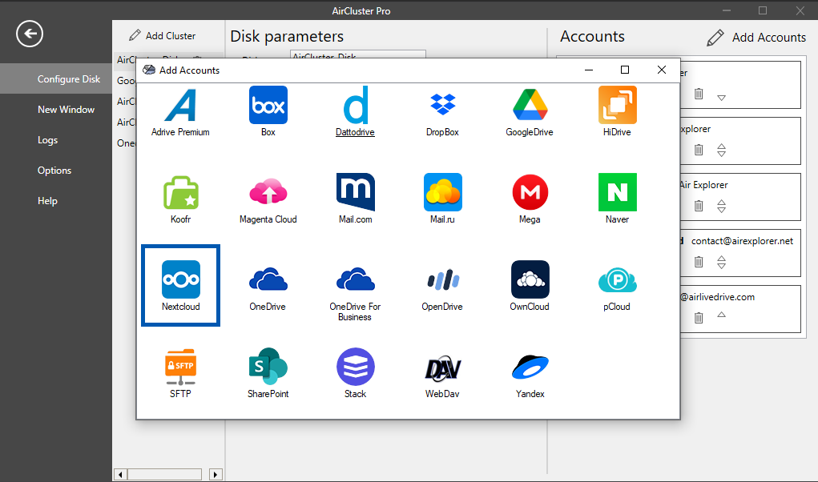The image size is (818, 482).
Task: Remove the Air Explorer account with trash icon
Action: pos(699,206)
